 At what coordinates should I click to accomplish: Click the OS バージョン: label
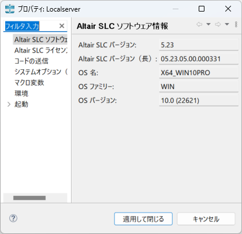[x=98, y=101]
